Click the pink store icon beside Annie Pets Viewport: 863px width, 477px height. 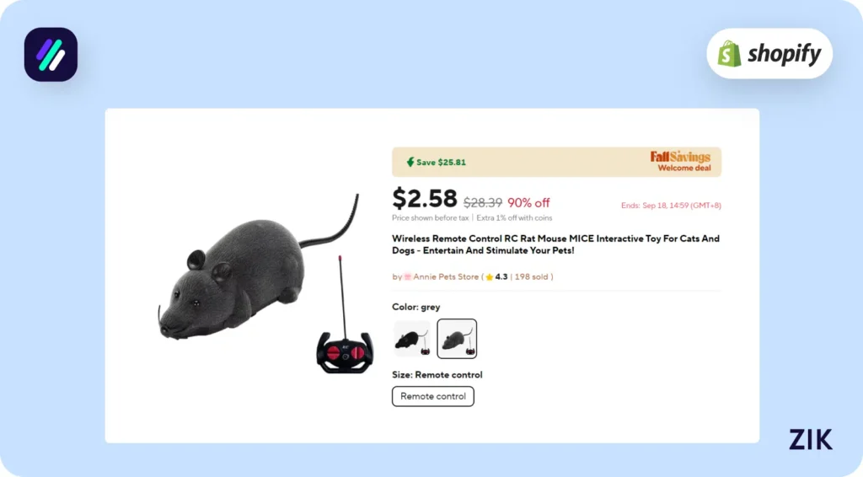(407, 276)
